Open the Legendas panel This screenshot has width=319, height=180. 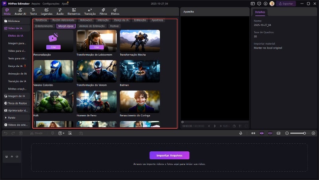click(47, 11)
